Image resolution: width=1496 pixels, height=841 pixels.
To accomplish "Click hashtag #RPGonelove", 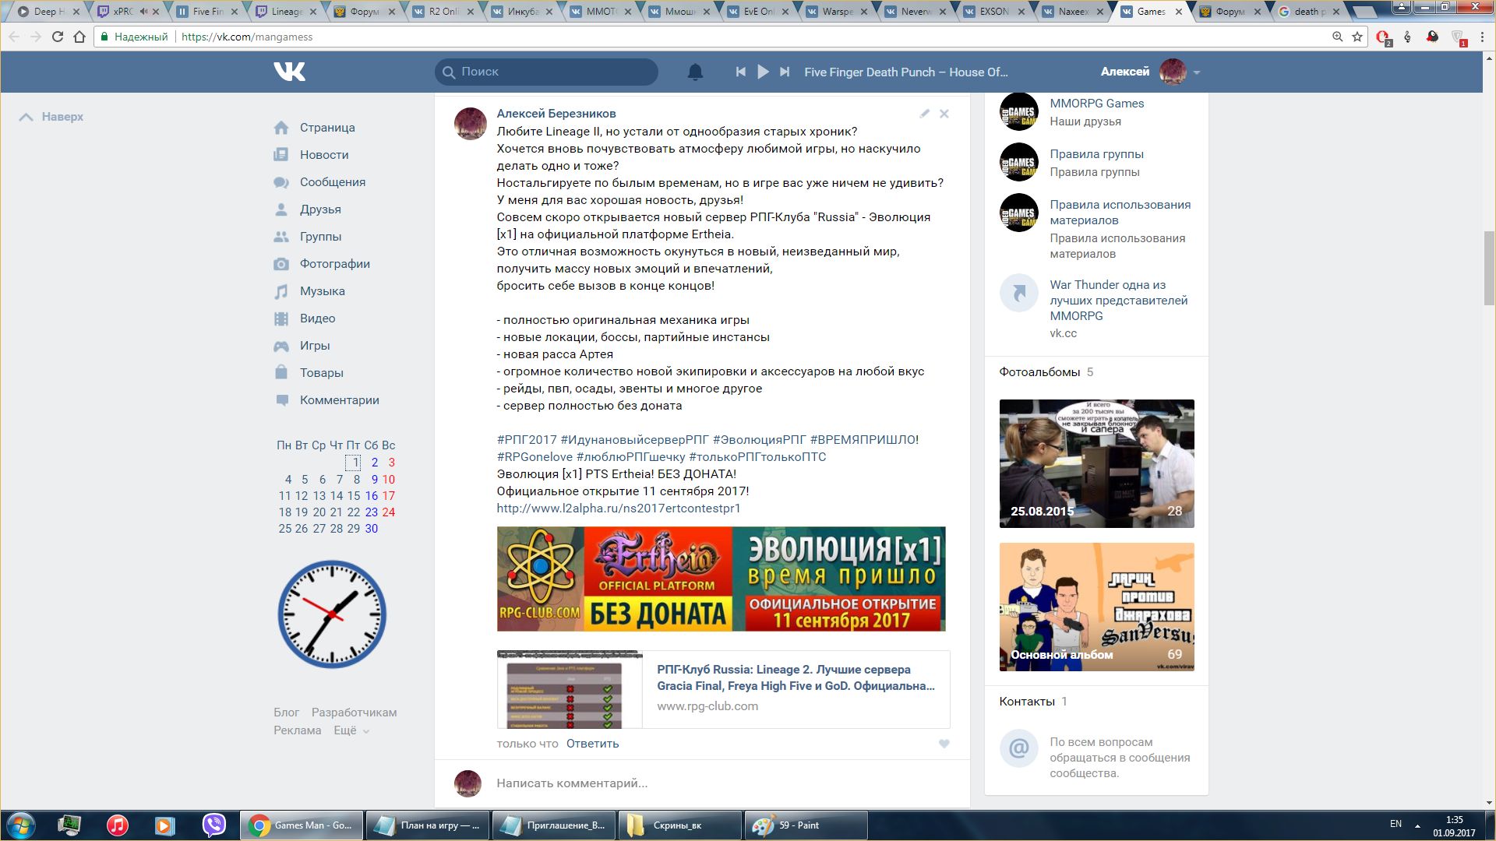I will [x=535, y=457].
